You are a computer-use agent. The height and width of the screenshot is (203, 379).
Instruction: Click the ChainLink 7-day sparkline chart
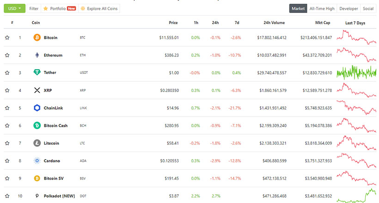point(356,108)
